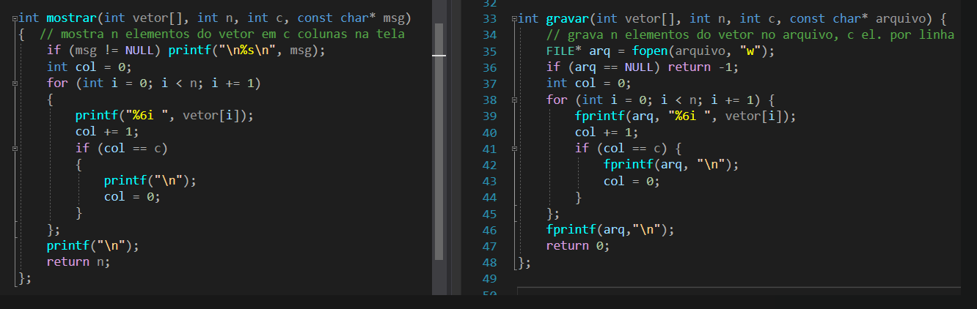Click 'col += 1;' on line 40
Image resolution: width=977 pixels, height=309 pixels.
607,133
